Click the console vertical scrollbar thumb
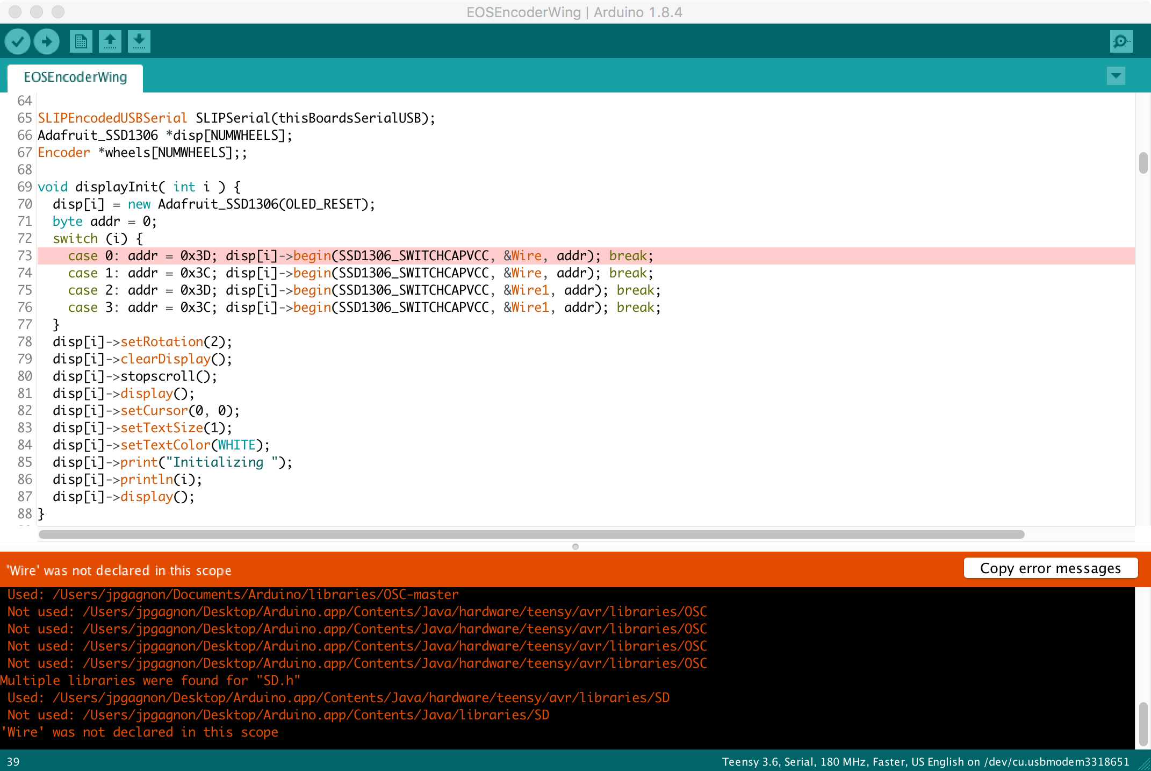The width and height of the screenshot is (1151, 771). (x=1143, y=724)
